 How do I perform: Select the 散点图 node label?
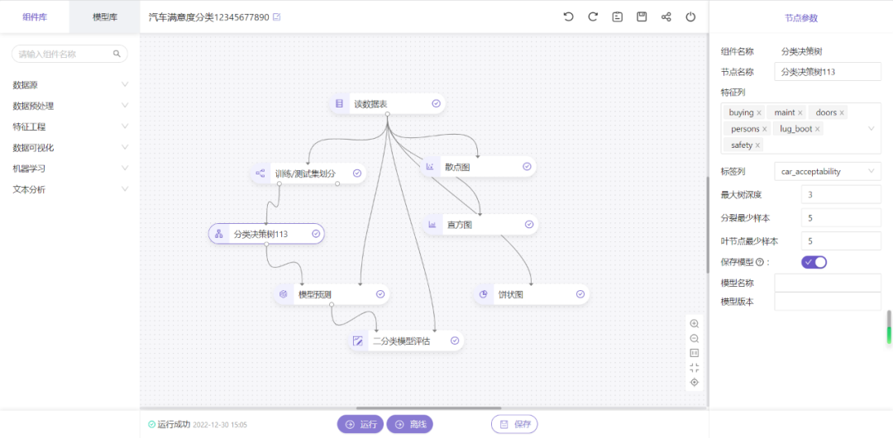tap(457, 167)
